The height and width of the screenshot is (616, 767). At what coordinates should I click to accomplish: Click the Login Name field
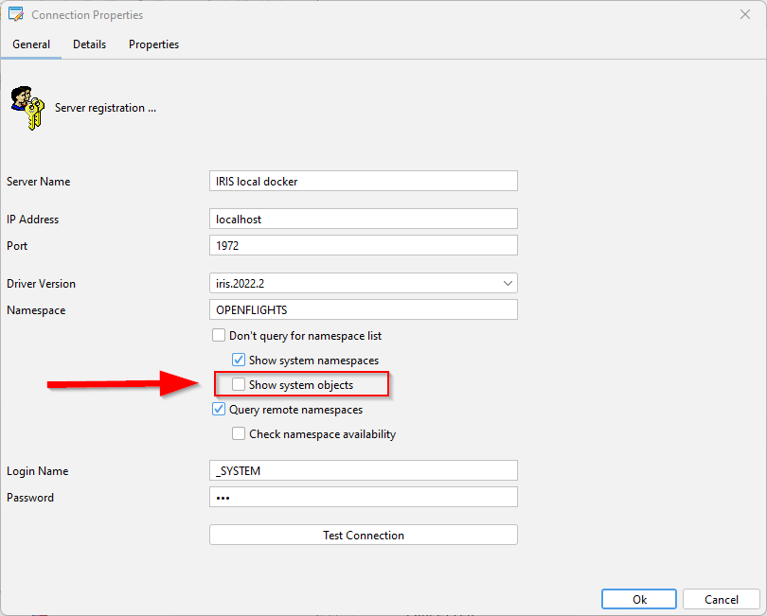(x=363, y=470)
